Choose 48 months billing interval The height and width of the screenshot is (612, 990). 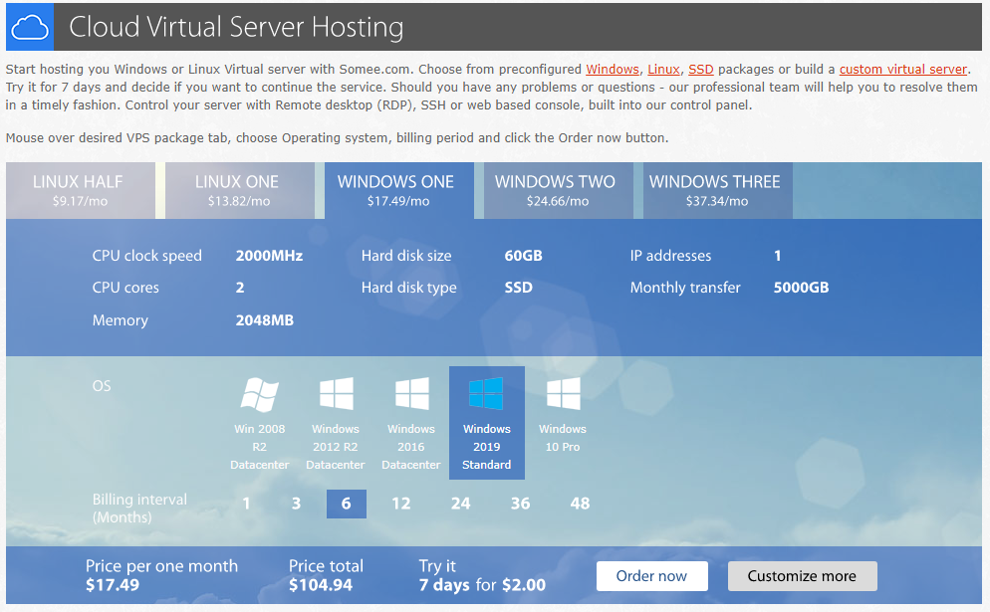(x=581, y=504)
